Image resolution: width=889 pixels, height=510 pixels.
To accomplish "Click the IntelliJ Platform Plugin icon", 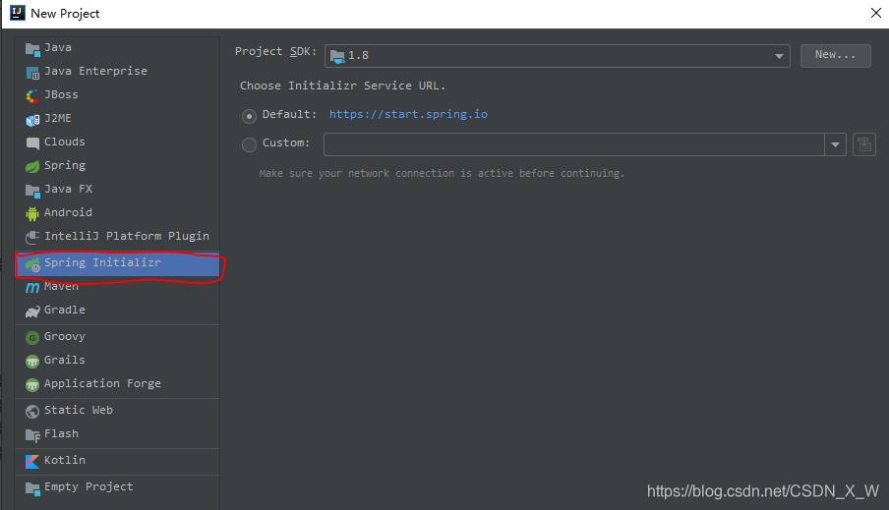I will (x=32, y=237).
